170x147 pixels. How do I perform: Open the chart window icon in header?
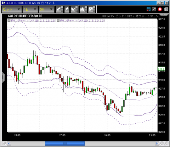pyautogui.click(x=154, y=9)
